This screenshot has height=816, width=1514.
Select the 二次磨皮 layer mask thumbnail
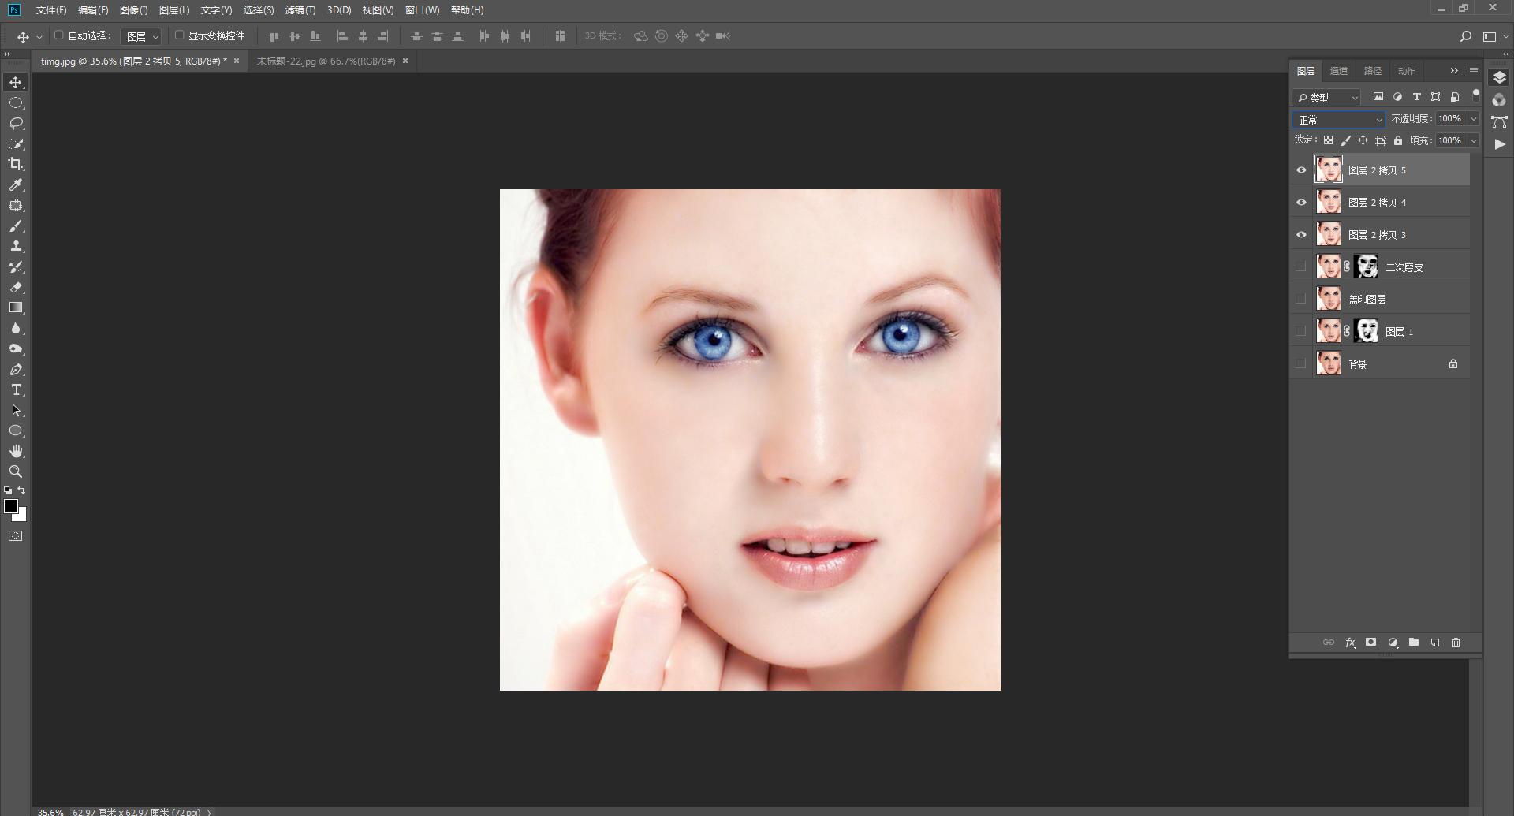coord(1367,266)
